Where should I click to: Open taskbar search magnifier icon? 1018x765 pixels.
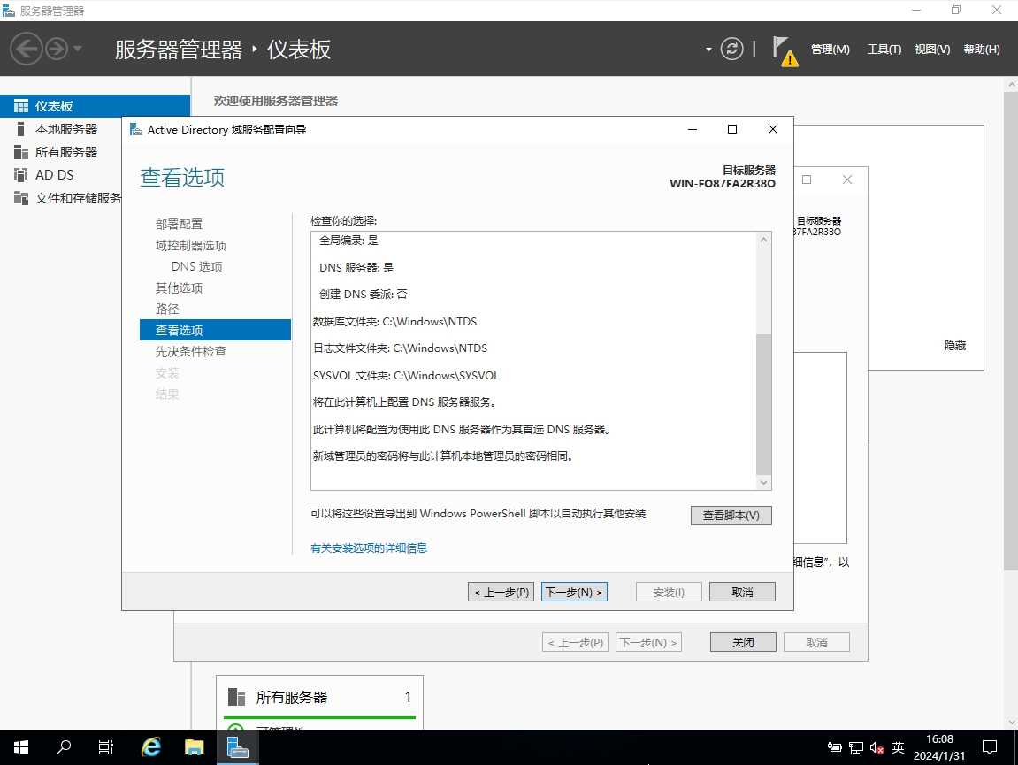point(64,747)
